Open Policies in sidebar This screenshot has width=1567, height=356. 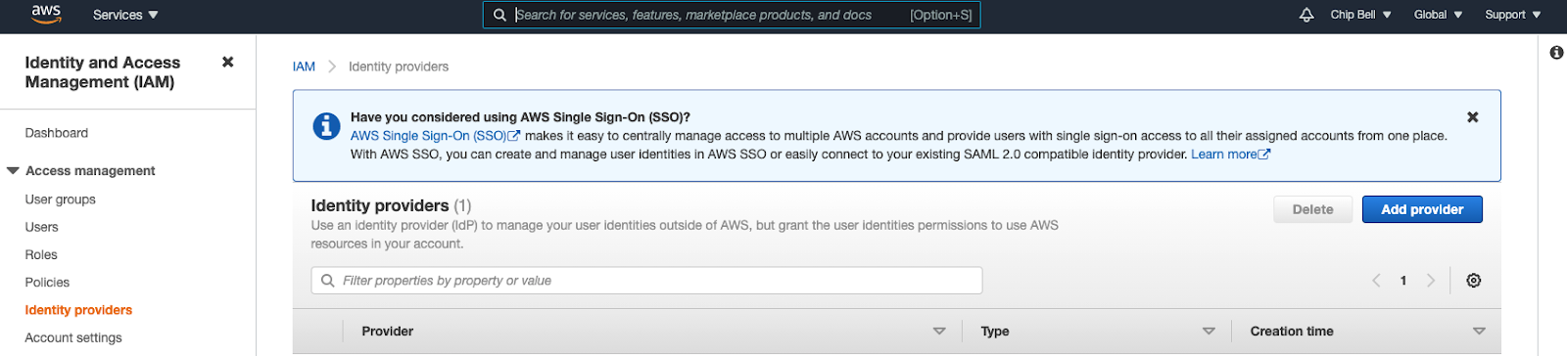coord(47,283)
